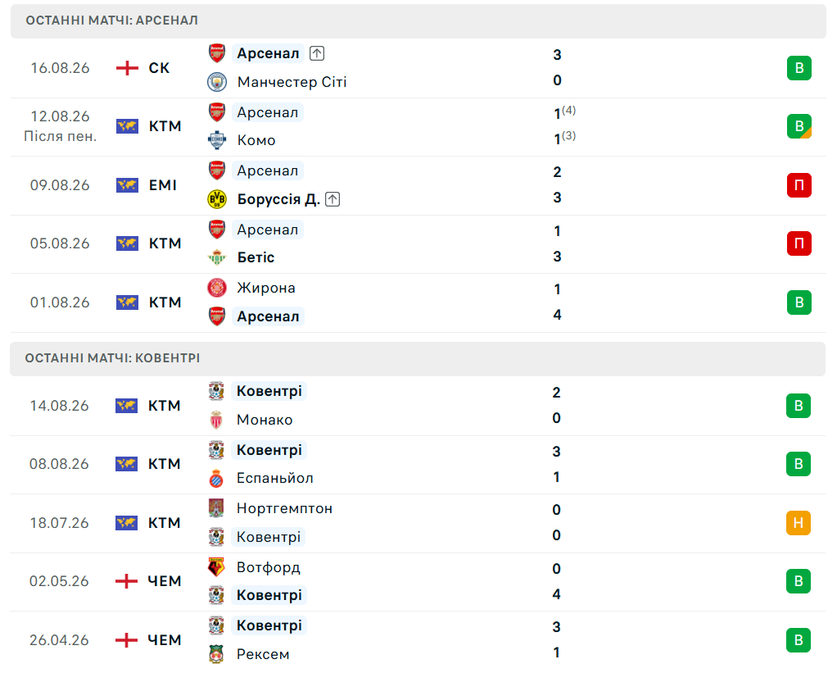The width and height of the screenshot is (837, 673).
Task: Click the advancing arrow icon beside Боруссія Д.
Action: point(333,199)
